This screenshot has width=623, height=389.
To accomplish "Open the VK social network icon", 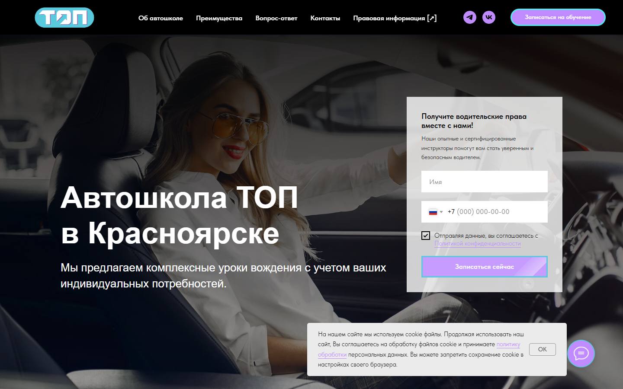I will (489, 17).
